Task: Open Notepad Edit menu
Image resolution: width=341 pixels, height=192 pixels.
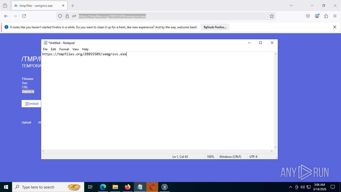Action: click(x=53, y=49)
